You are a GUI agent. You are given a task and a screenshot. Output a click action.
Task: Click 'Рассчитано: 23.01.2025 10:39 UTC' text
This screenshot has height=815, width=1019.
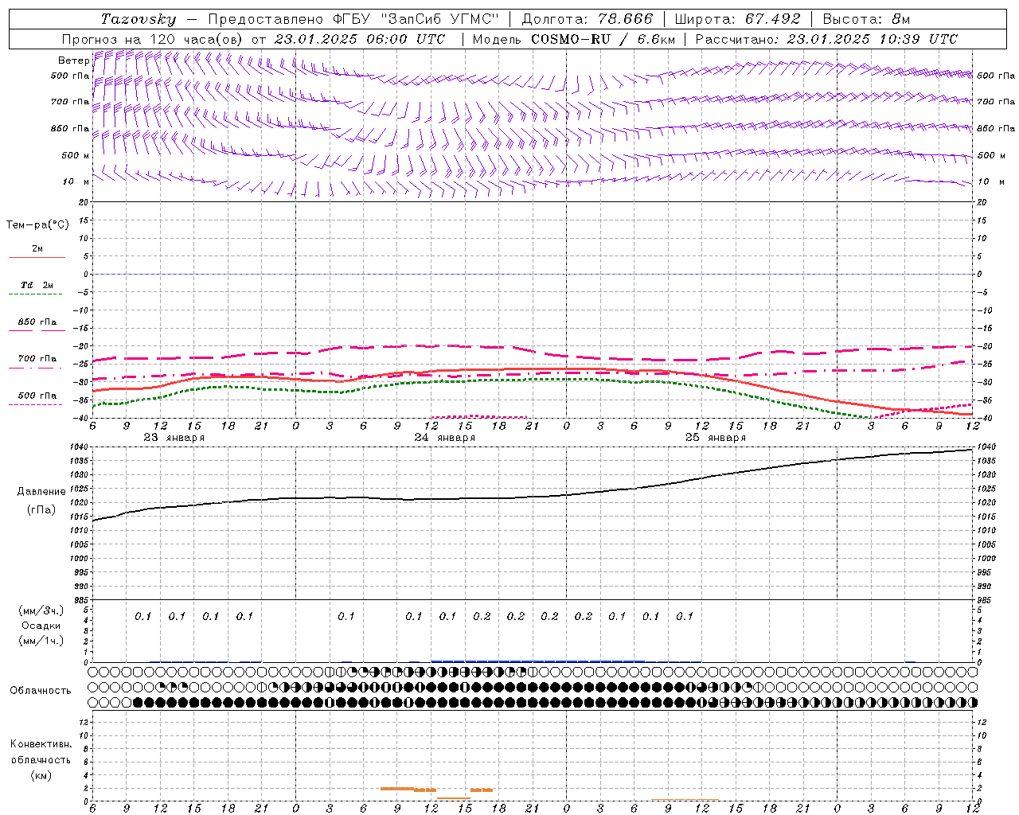[826, 39]
